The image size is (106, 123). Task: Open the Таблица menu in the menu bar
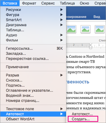pyautogui.click(x=67, y=3)
